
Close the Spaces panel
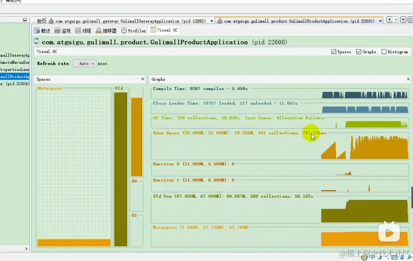click(x=143, y=79)
